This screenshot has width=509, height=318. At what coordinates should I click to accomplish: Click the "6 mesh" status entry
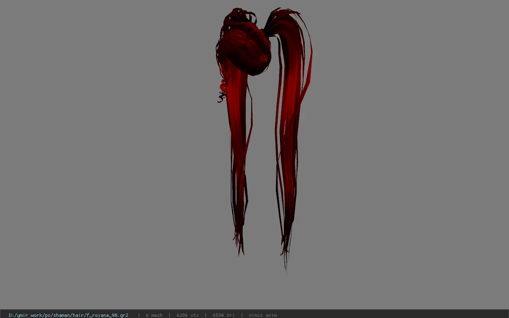pyautogui.click(x=154, y=315)
